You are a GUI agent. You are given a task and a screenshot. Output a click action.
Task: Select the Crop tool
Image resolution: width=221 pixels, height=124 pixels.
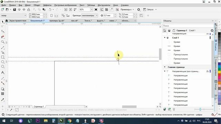(2, 37)
